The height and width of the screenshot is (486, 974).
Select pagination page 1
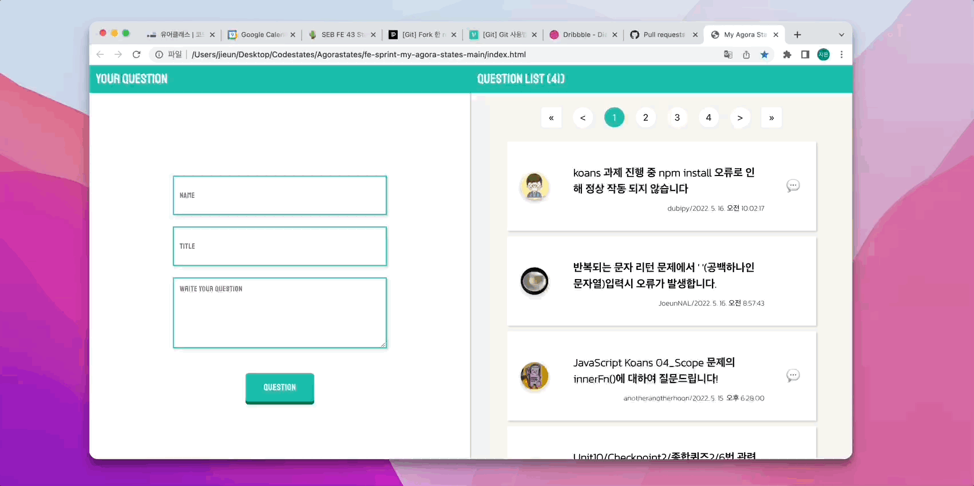(614, 118)
